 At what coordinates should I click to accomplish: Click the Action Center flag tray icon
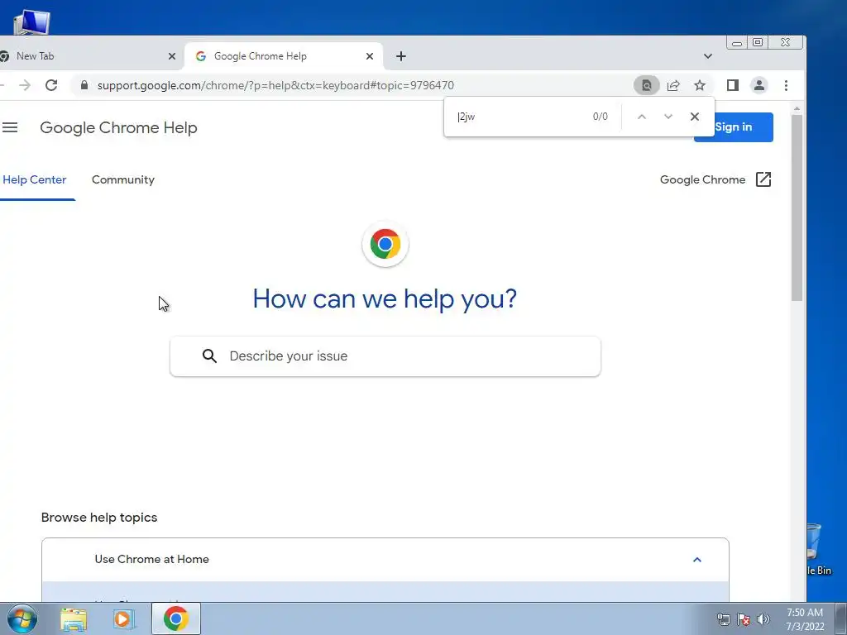tap(744, 618)
